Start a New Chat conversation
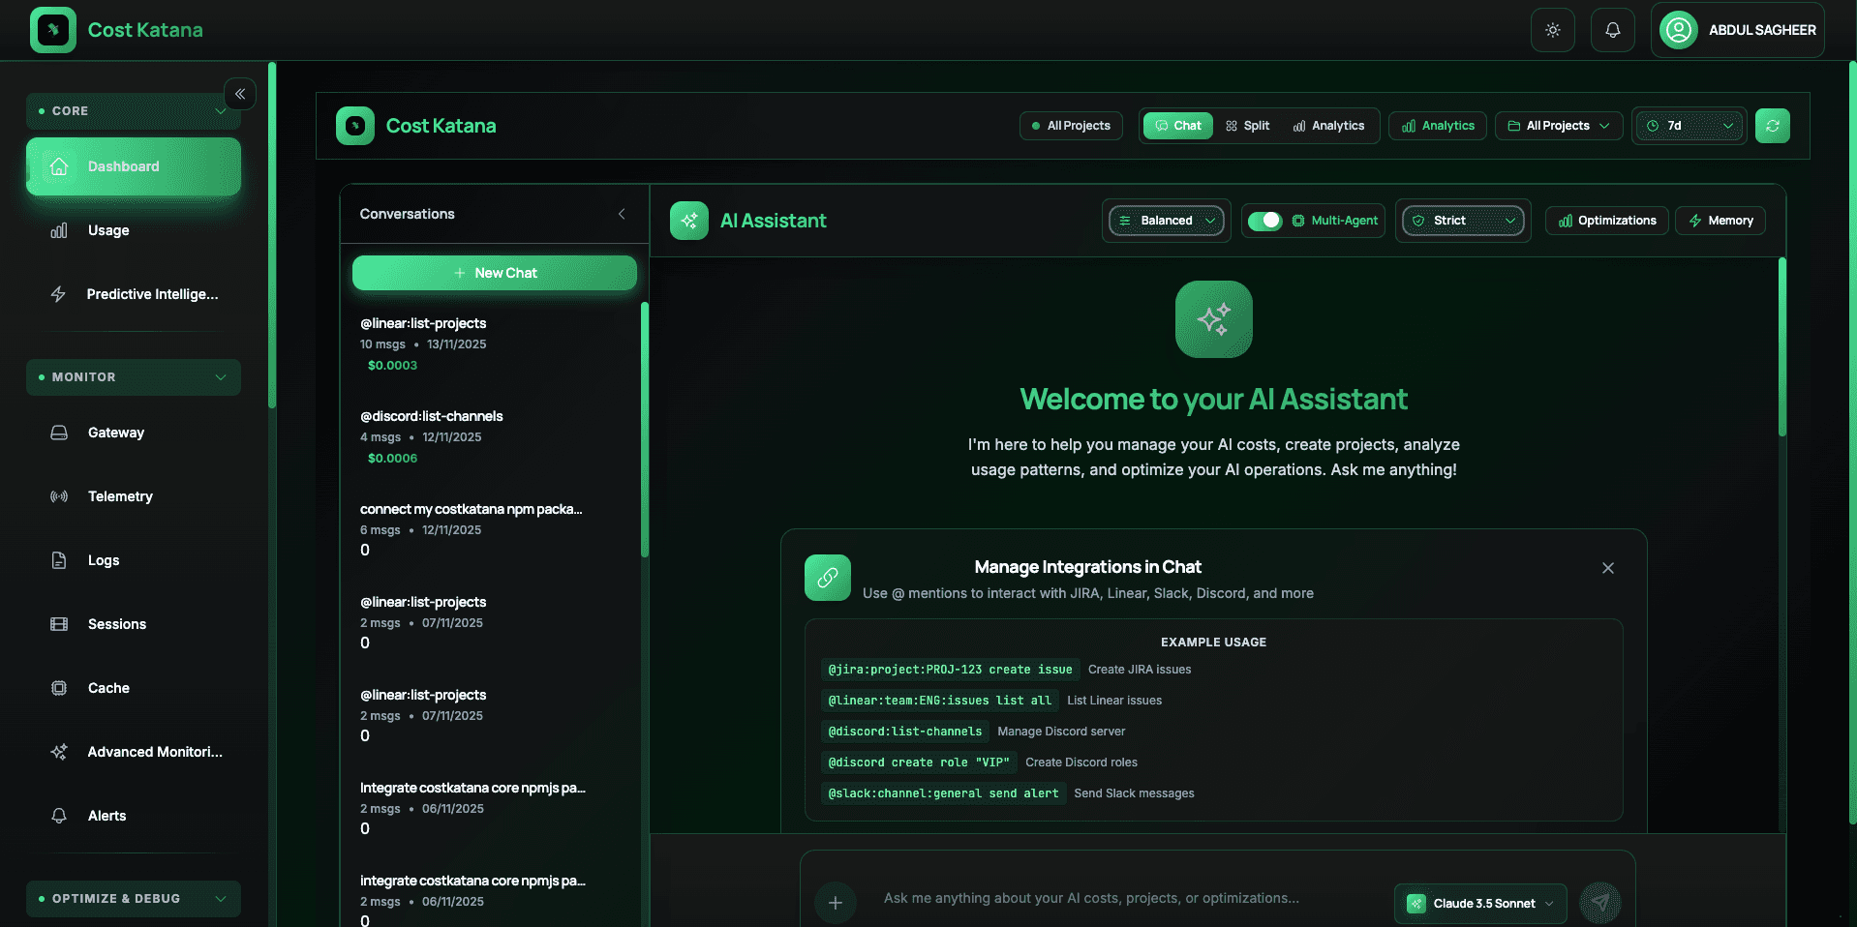Viewport: 1857px width, 927px height. pos(494,272)
